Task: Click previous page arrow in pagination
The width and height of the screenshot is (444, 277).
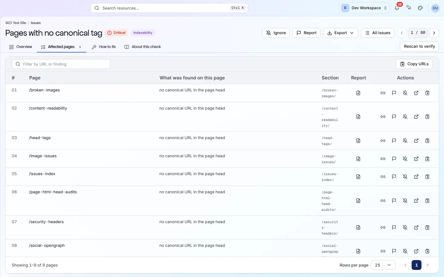Action: (405, 265)
